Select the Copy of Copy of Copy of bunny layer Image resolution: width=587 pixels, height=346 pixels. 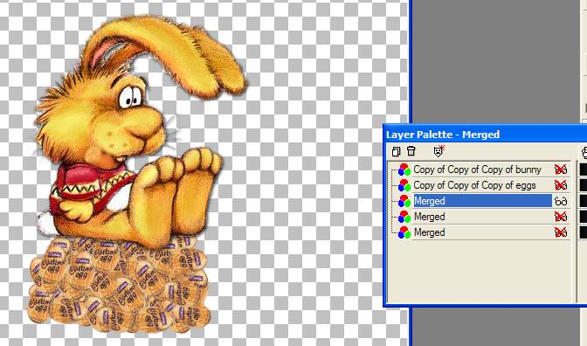coord(477,170)
